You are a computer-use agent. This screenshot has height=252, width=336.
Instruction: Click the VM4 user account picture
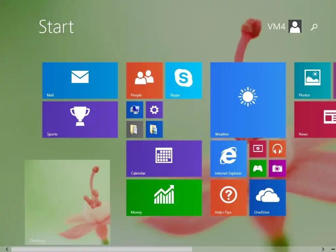(295, 26)
